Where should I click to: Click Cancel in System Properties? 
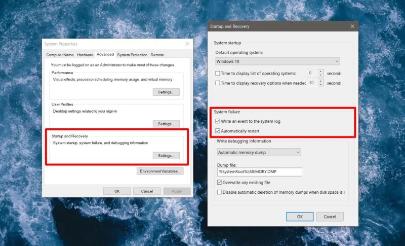(x=147, y=191)
